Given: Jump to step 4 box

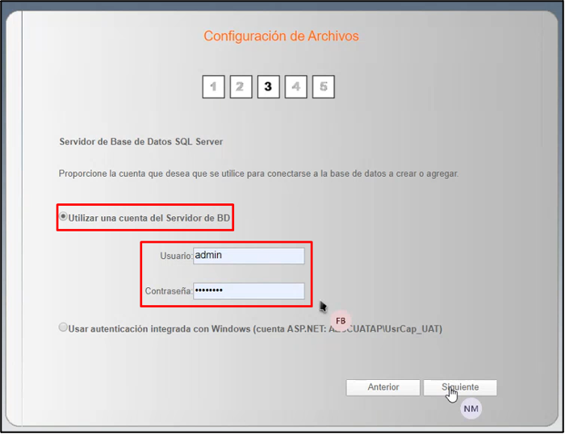Looking at the screenshot, I should click(x=295, y=86).
